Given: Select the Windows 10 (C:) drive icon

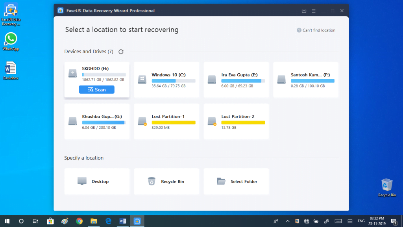Looking at the screenshot, I should point(142,80).
